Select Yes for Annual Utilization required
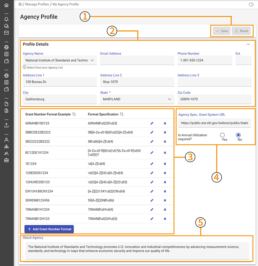Screen dimensions: 258x266 [x=222, y=135]
